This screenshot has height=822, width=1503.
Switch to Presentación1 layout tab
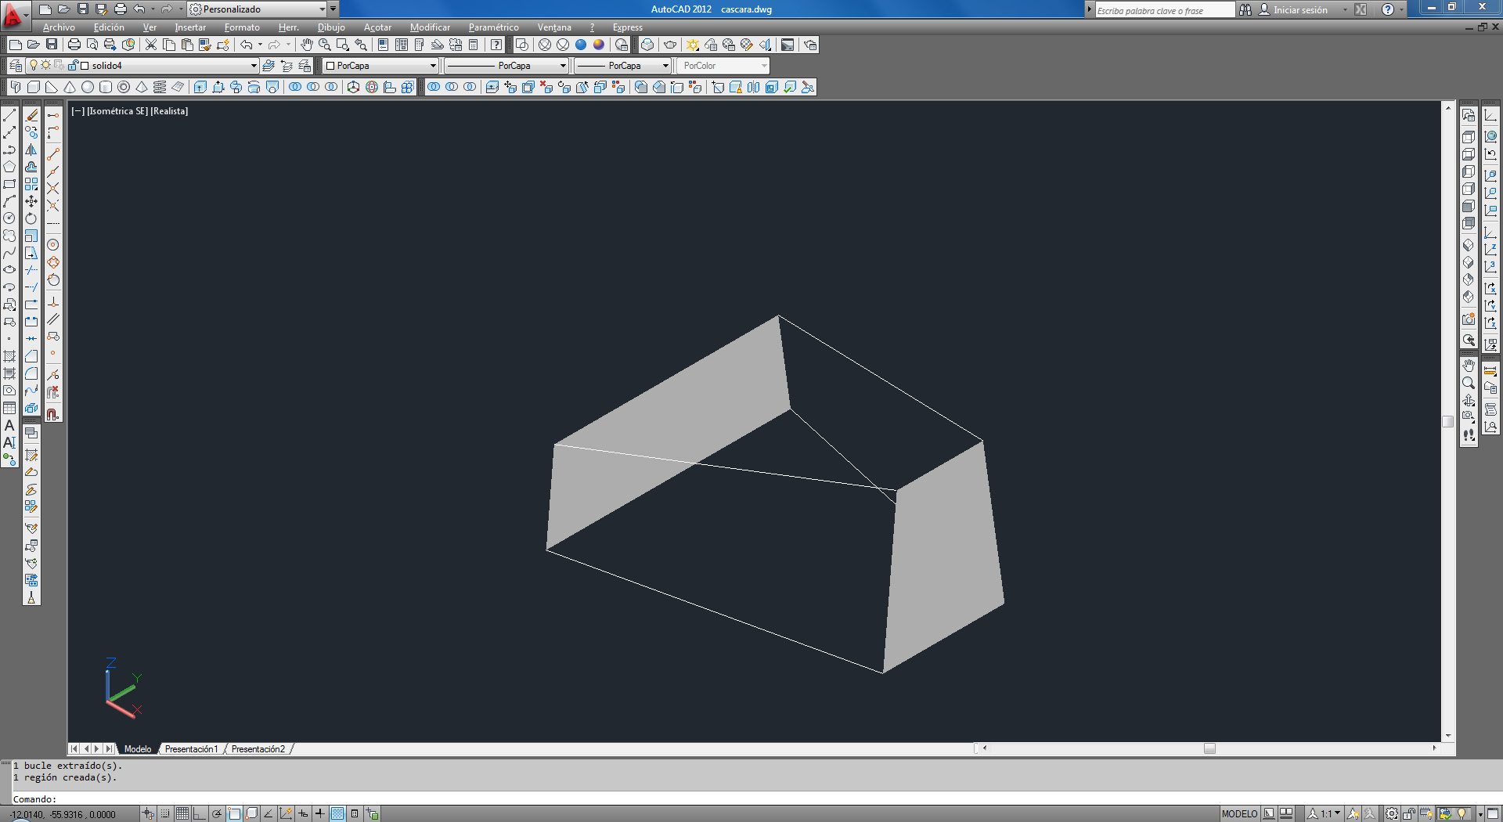tap(191, 749)
